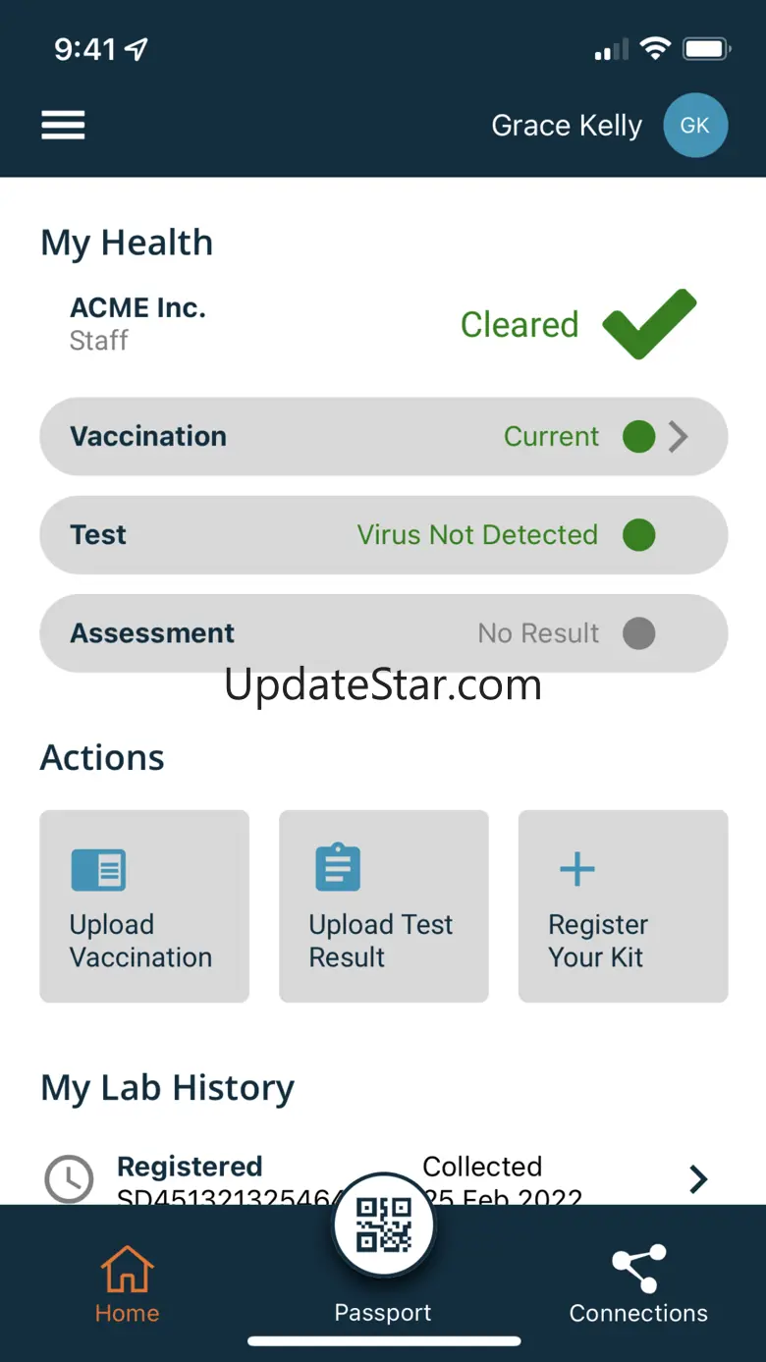This screenshot has height=1362, width=766.
Task: Tap the green Cleared checkmark
Action: 649,324
